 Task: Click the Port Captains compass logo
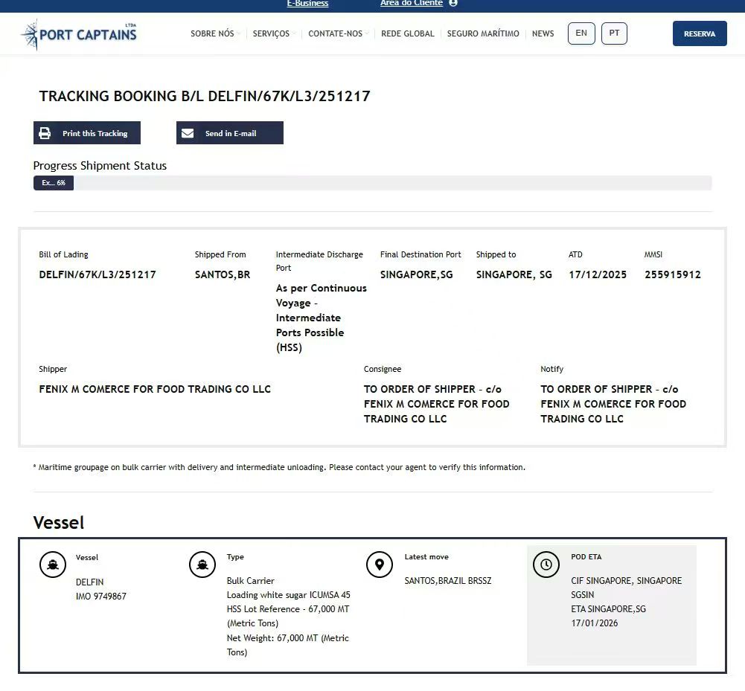[31, 34]
